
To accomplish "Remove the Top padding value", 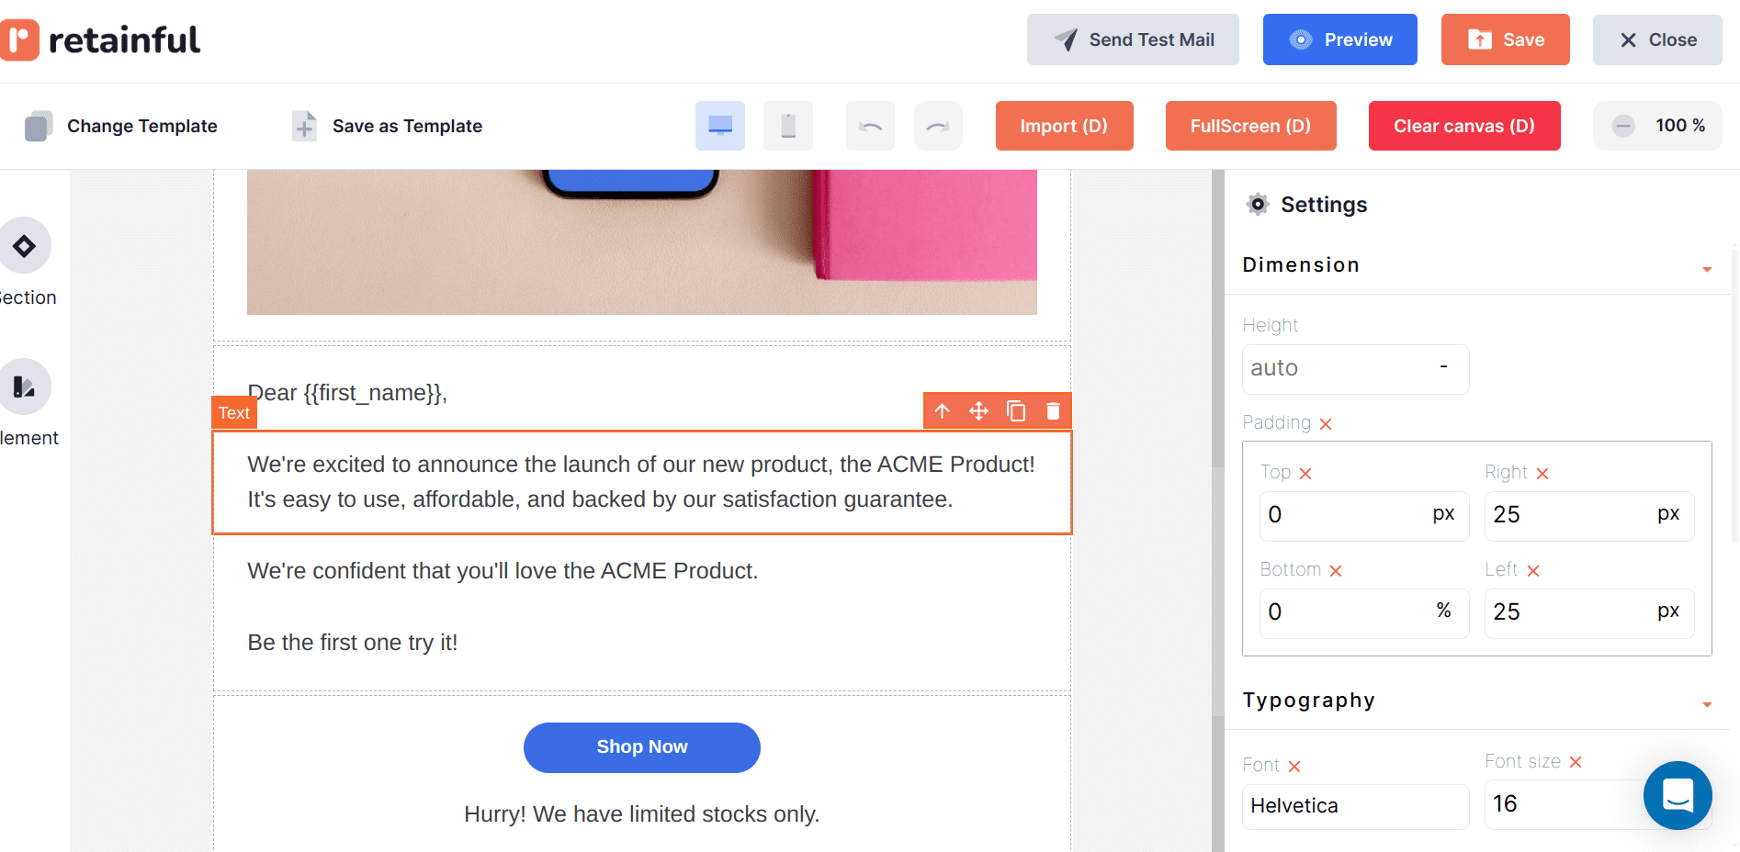I will tap(1306, 472).
